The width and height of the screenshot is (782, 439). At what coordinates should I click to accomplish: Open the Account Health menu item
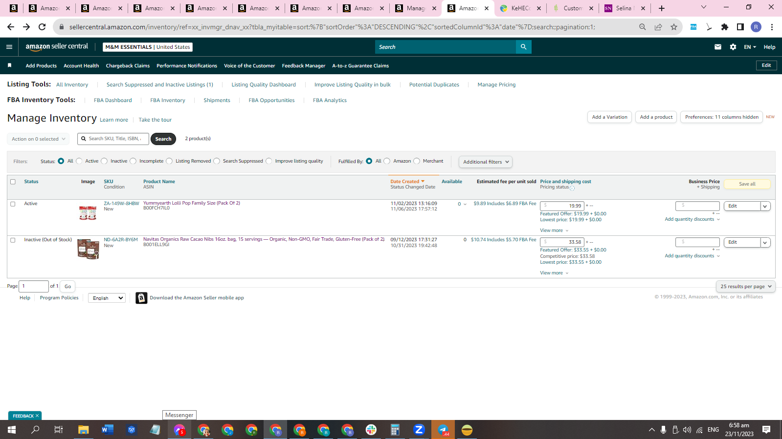pyautogui.click(x=81, y=66)
